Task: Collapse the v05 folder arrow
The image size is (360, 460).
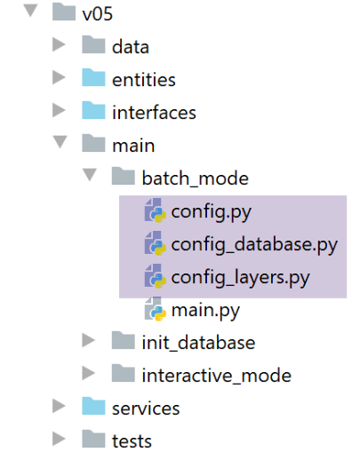Action: tap(30, 11)
